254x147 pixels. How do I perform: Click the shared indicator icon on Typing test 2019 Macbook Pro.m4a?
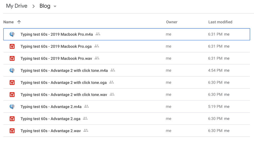[x=98, y=34]
